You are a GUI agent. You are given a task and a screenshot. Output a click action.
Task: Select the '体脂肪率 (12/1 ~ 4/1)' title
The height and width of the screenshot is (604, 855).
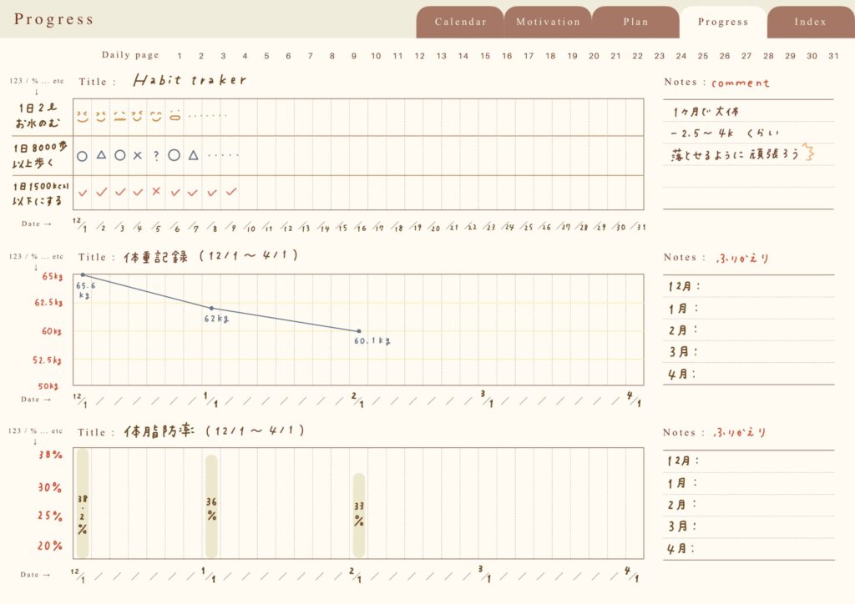[213, 430]
